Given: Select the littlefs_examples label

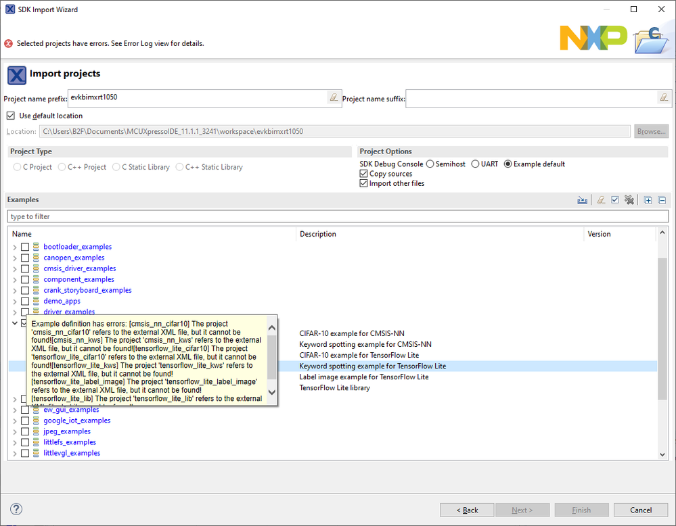Looking at the screenshot, I should [70, 442].
